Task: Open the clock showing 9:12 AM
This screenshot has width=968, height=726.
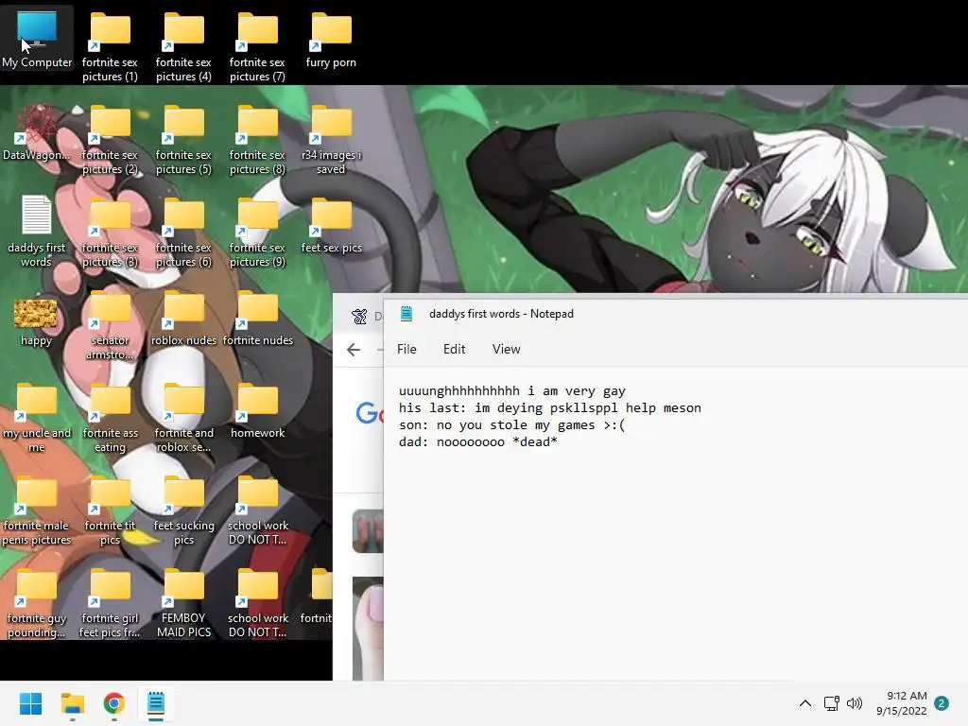Action: 901,703
